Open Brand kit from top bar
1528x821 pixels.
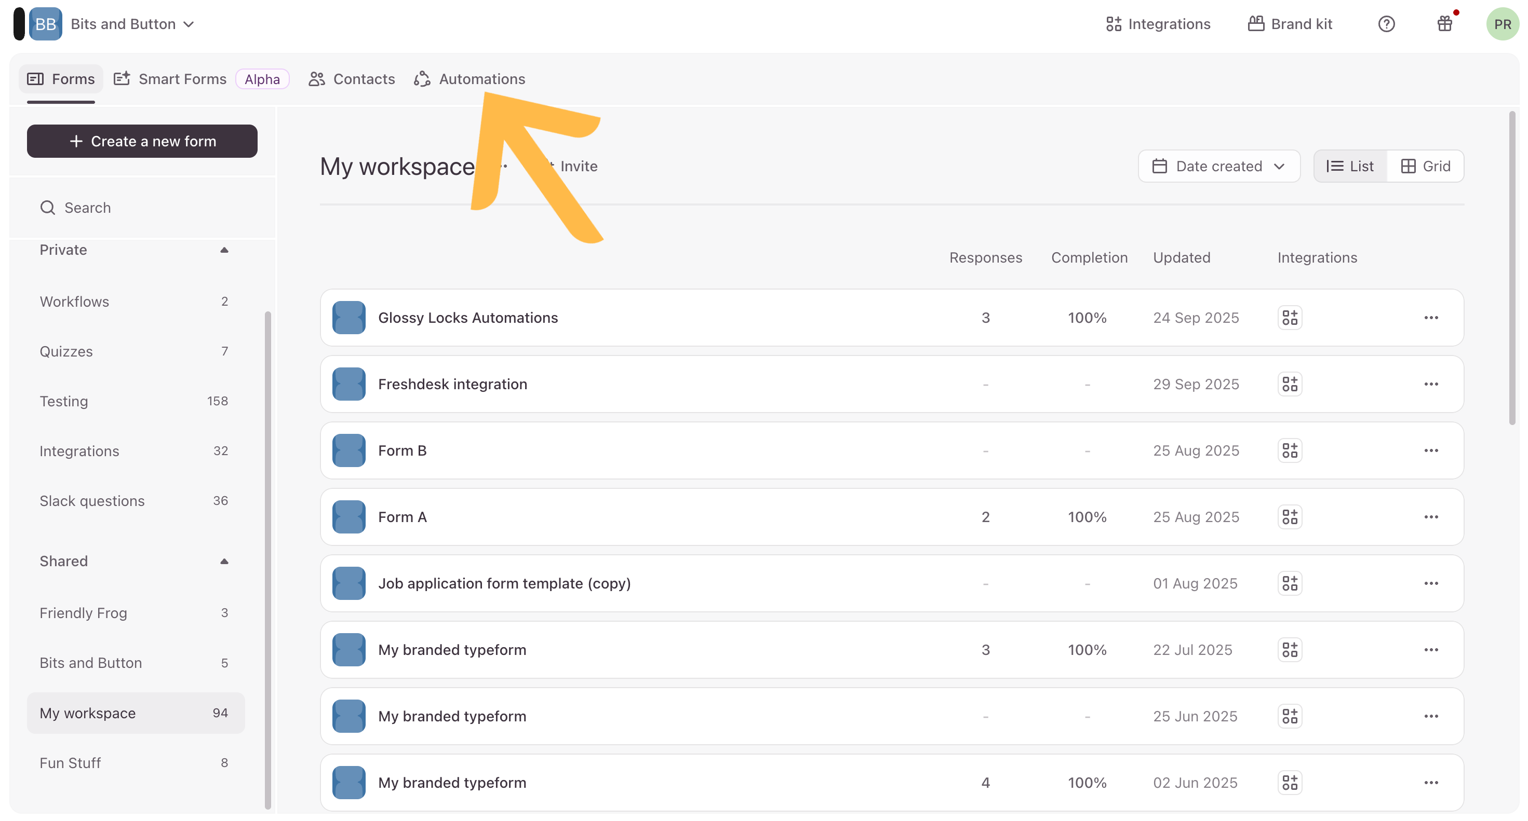(1290, 24)
